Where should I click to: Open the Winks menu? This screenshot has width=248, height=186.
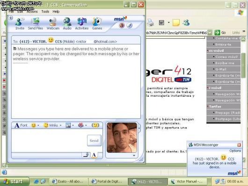pos(51,125)
